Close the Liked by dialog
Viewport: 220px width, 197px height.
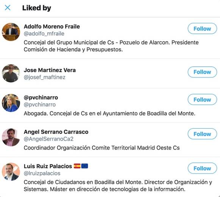coord(8,8)
